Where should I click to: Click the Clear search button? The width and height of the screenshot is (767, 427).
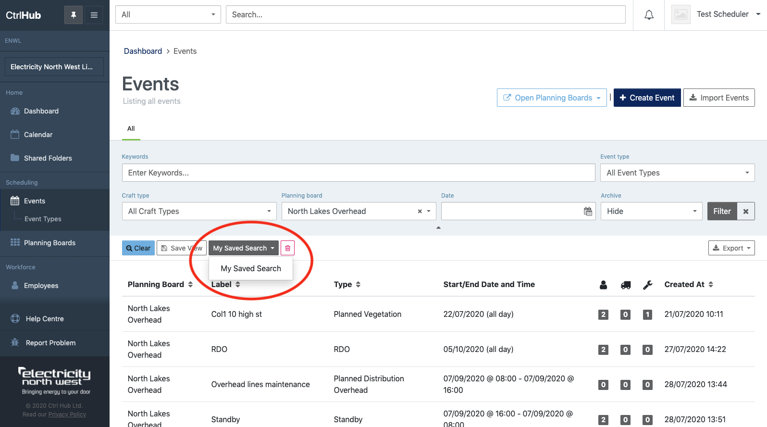(x=138, y=248)
